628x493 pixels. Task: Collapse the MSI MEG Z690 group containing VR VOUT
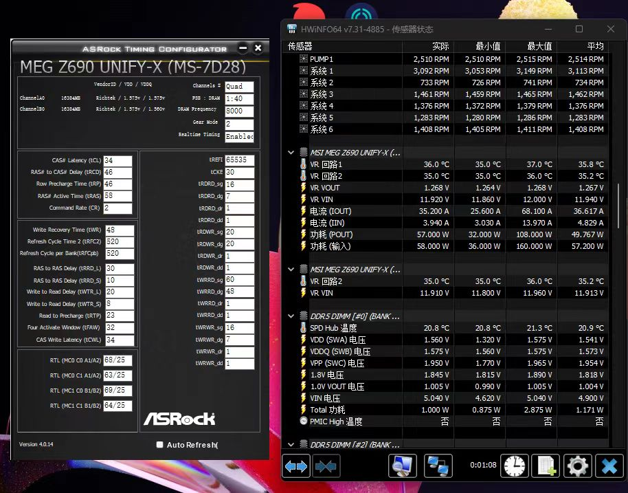click(291, 153)
